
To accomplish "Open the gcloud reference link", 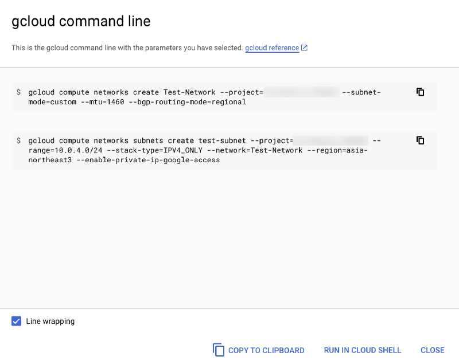I will [x=271, y=48].
